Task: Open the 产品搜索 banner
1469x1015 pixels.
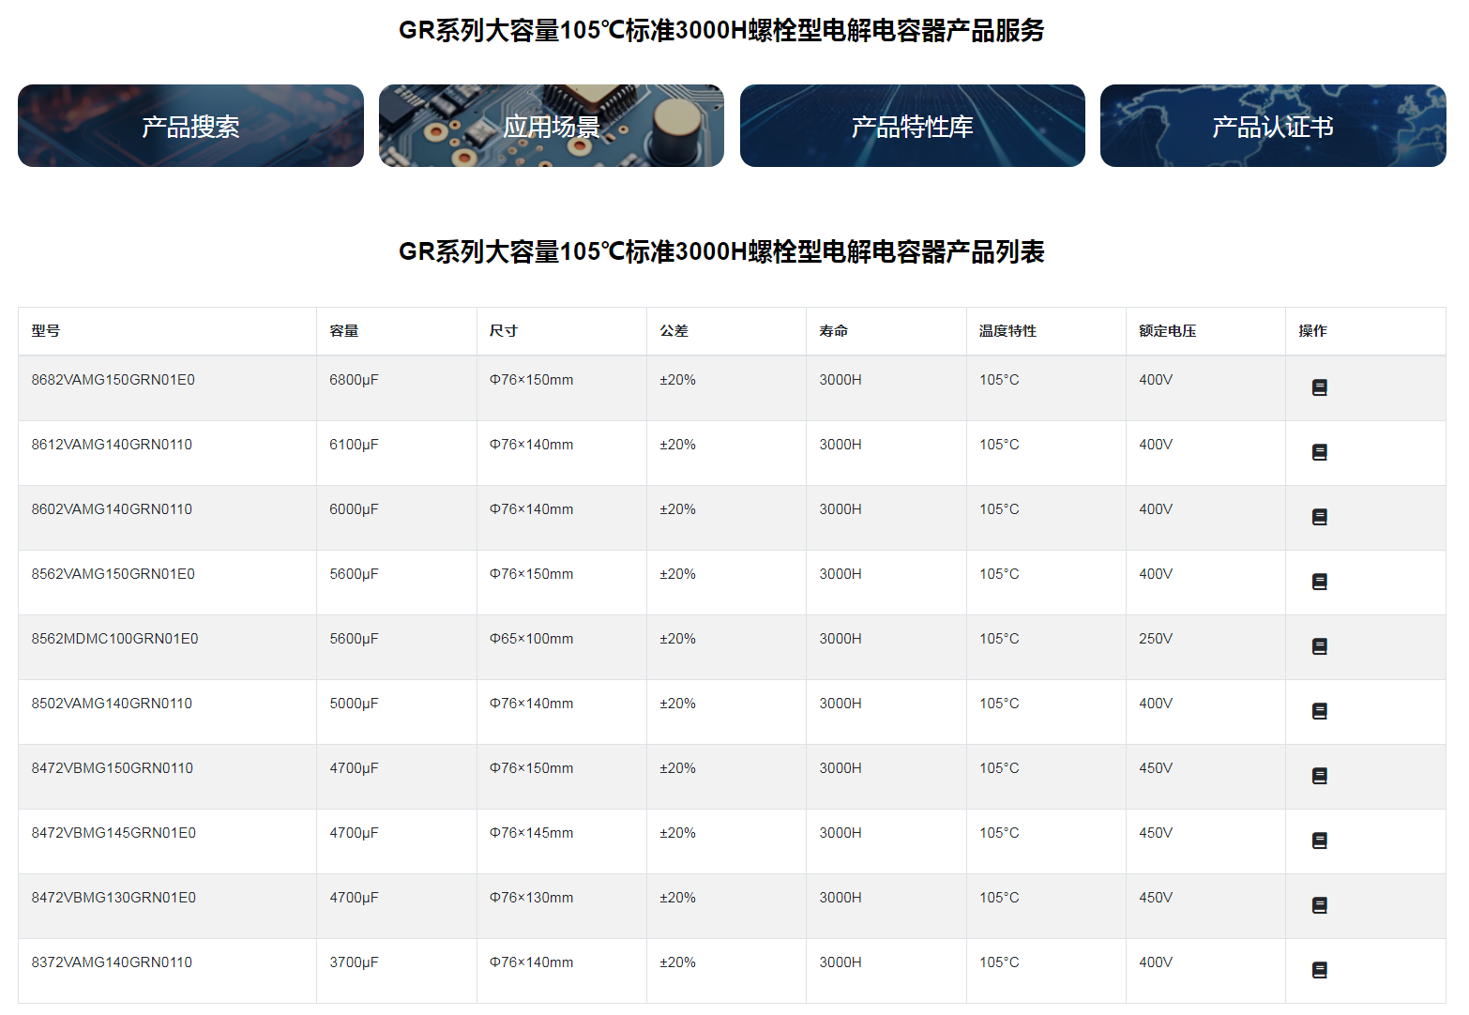Action: [190, 126]
